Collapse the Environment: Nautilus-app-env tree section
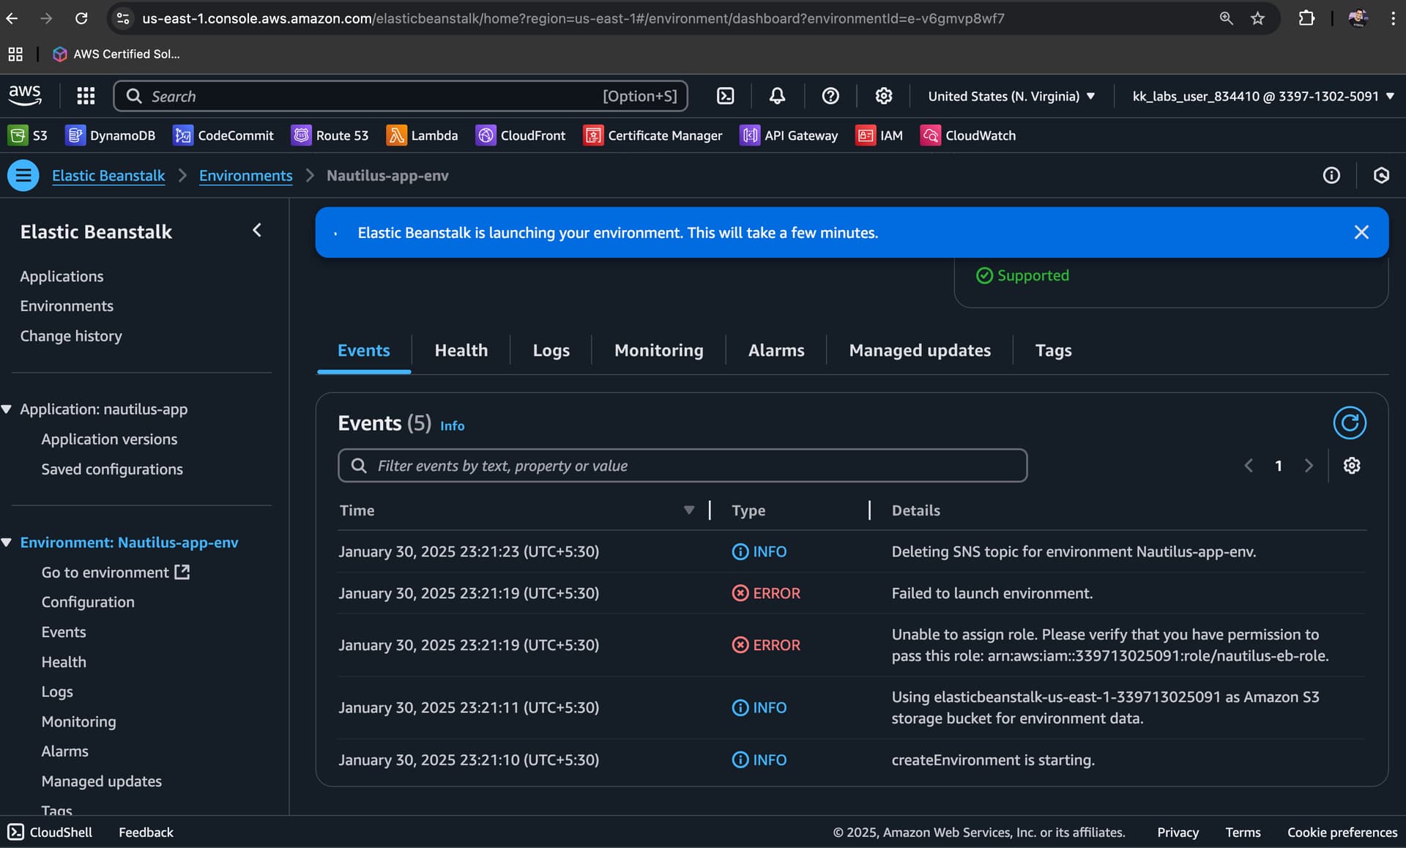Viewport: 1406px width, 848px height. [x=7, y=543]
